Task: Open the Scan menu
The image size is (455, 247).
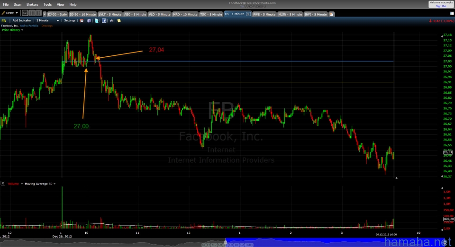Action: 18,4
